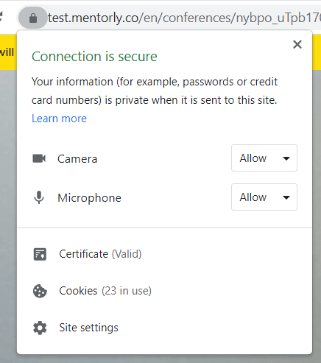View the Certificate (Valid) details
321x363 pixels.
[100, 254]
